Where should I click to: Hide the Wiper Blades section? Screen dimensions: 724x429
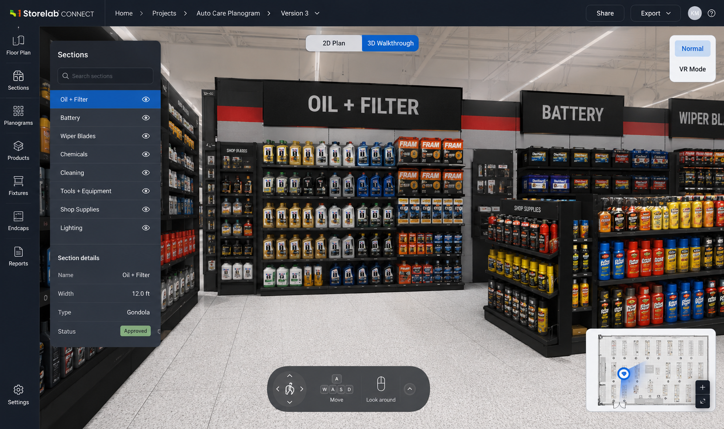click(x=146, y=136)
